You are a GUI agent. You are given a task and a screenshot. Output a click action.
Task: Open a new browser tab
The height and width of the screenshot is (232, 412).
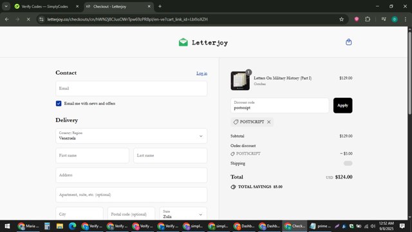pyautogui.click(x=160, y=6)
